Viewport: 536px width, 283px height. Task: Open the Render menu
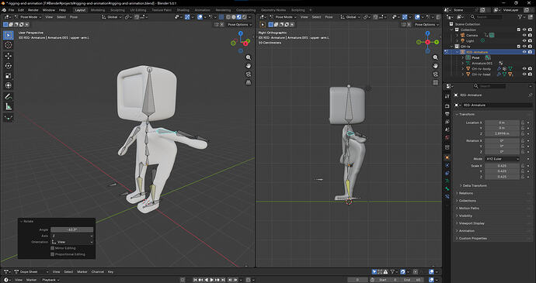pyautogui.click(x=33, y=10)
